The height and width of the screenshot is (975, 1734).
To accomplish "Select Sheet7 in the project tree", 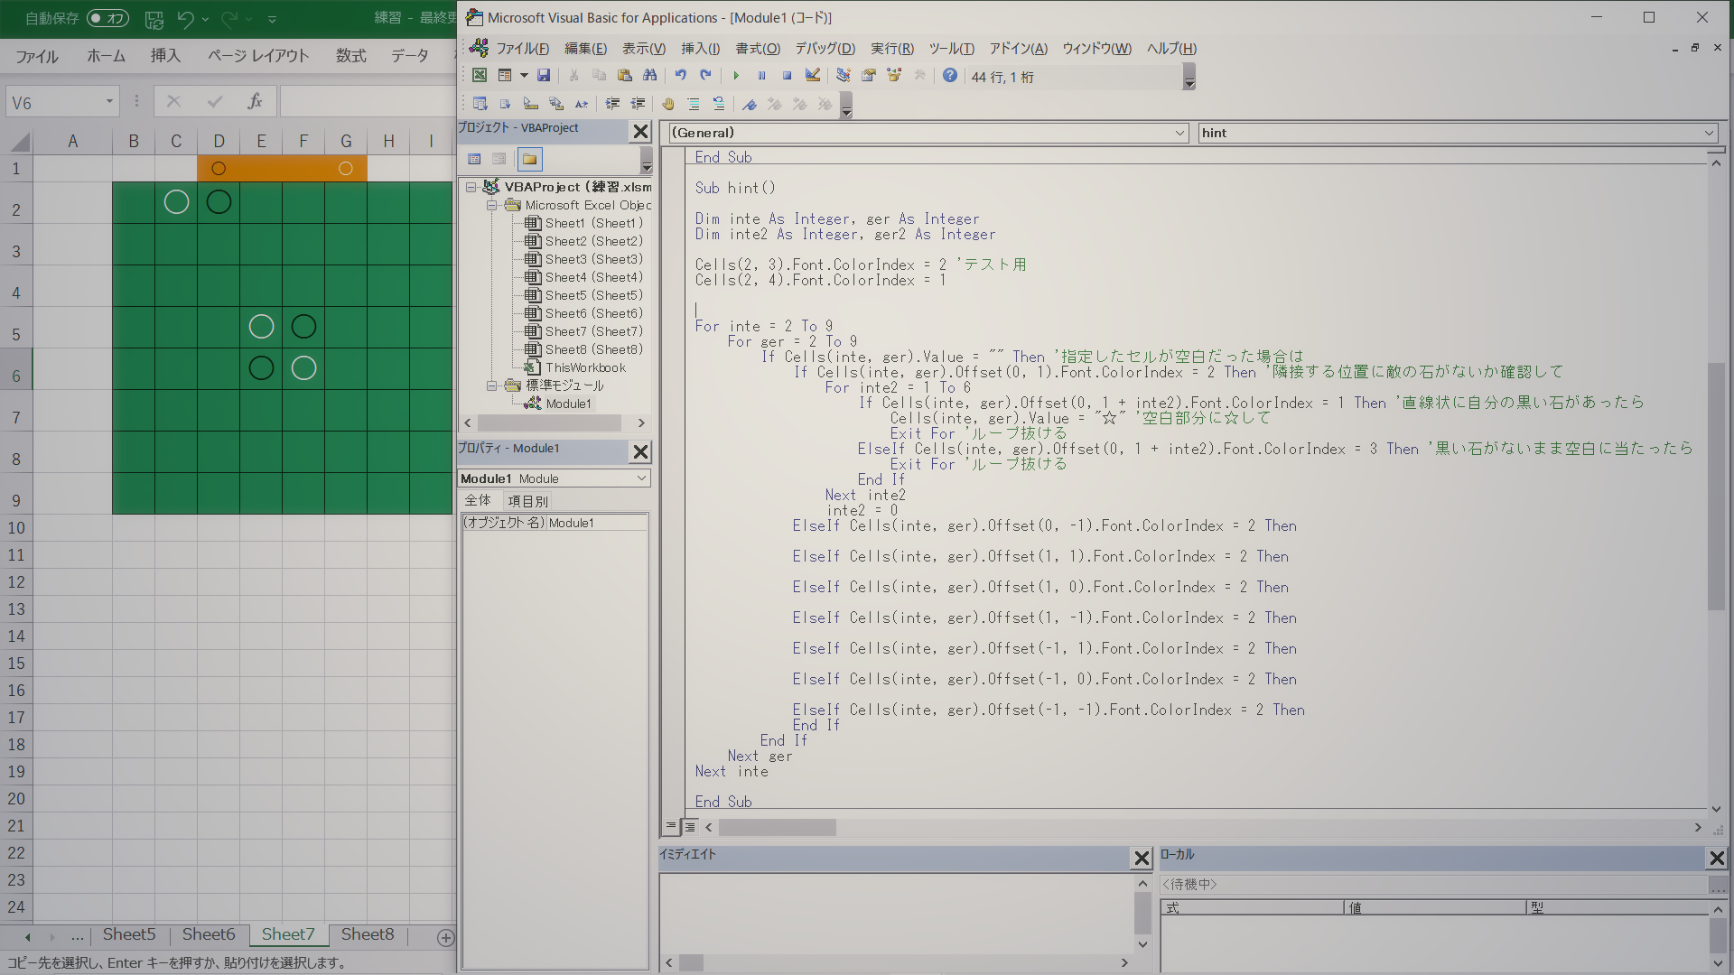I will click(593, 331).
